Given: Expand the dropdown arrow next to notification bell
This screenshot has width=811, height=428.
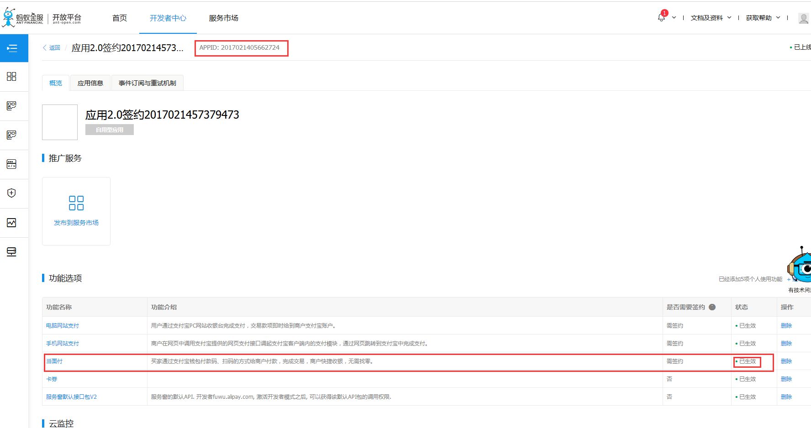Looking at the screenshot, I should click(674, 18).
